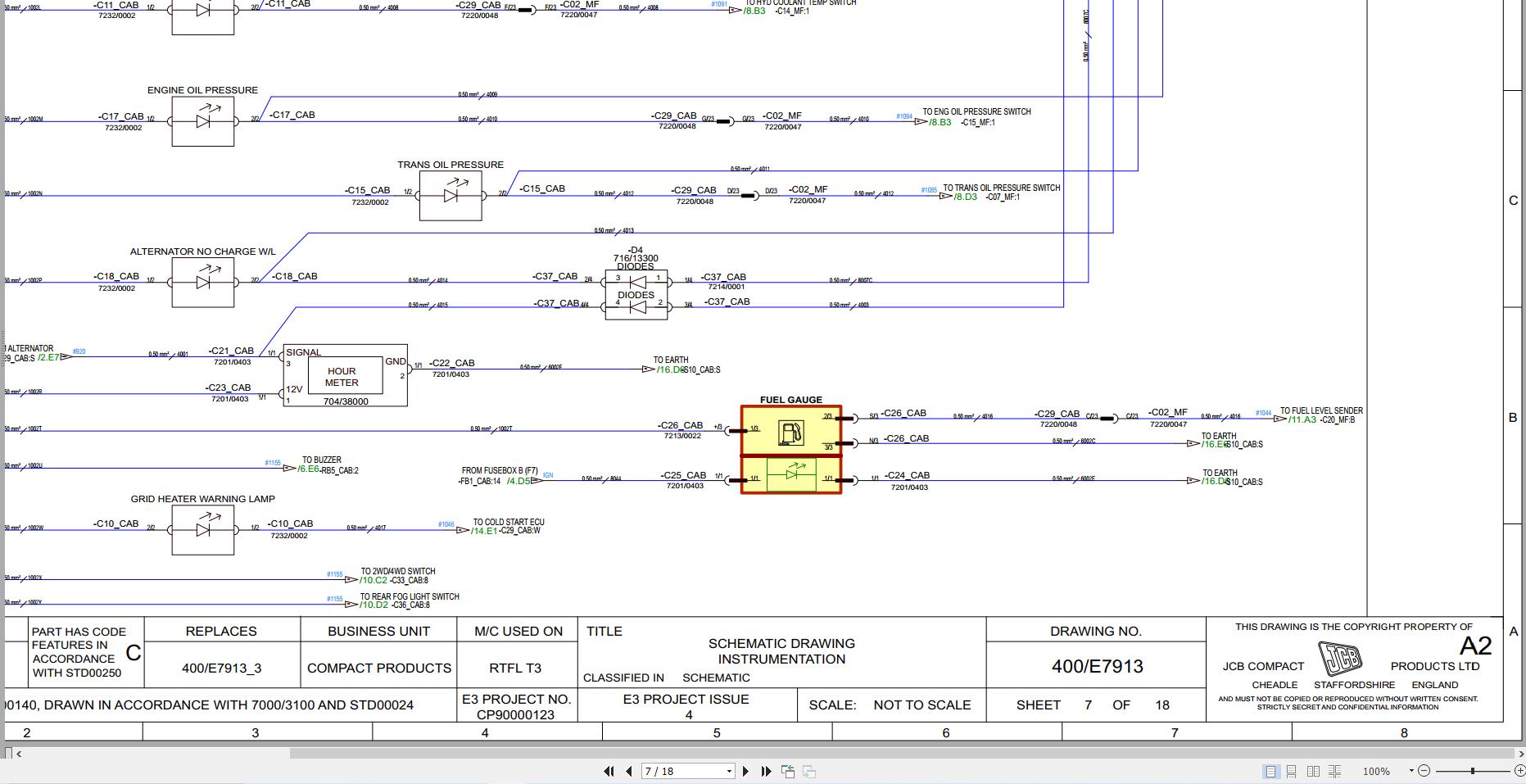Jump to the last page
This screenshot has height=784, width=1526.
point(765,771)
